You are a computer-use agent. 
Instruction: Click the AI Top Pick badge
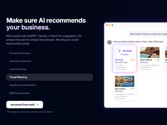pyautogui.click(x=125, y=54)
